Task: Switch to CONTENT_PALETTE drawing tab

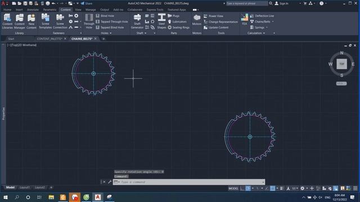Action: (x=49, y=39)
